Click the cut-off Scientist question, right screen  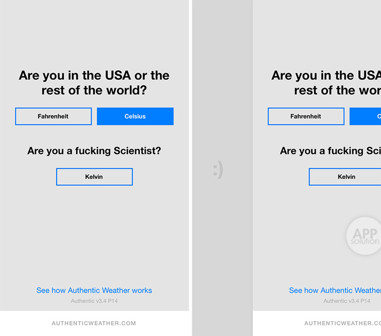coord(331,151)
